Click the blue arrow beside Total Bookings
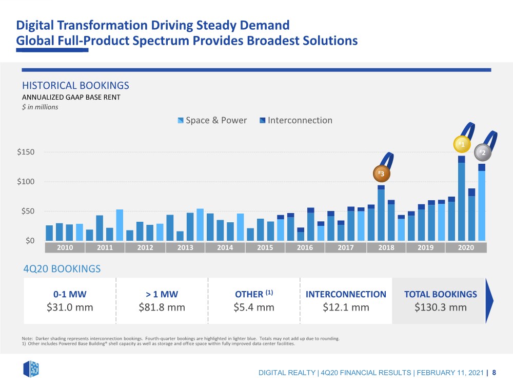The width and height of the screenshot is (513, 385). 489,301
